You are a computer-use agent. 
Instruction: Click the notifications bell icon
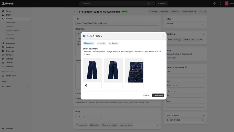[221, 4]
